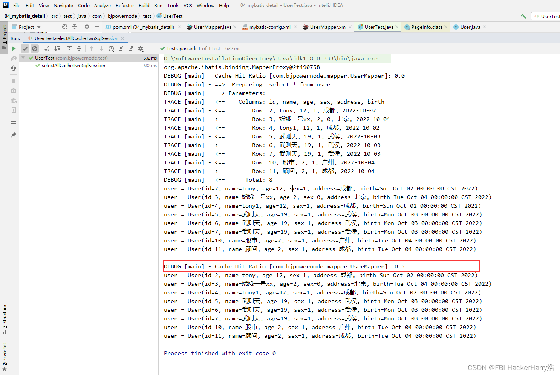The image size is (560, 375).
Task: Pin the Run tab with pin icon
Action: pyautogui.click(x=14, y=135)
